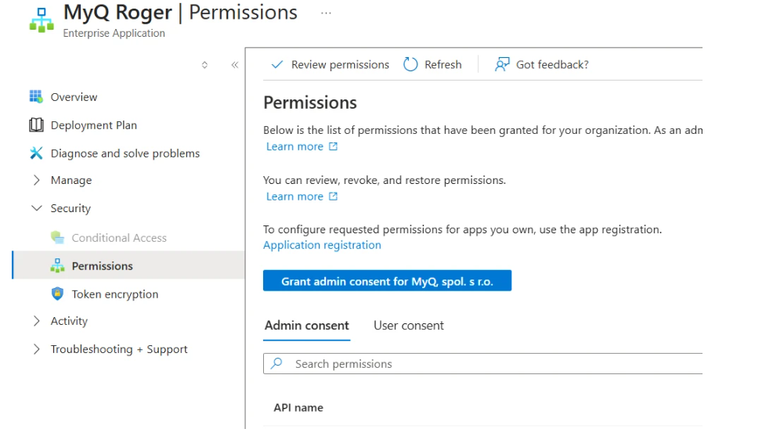Switch to the User consent tab

[409, 326]
